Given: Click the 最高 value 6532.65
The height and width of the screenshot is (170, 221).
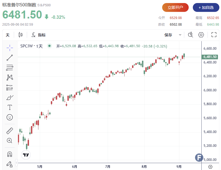Looking at the screenshot, I should click(x=213, y=18).
